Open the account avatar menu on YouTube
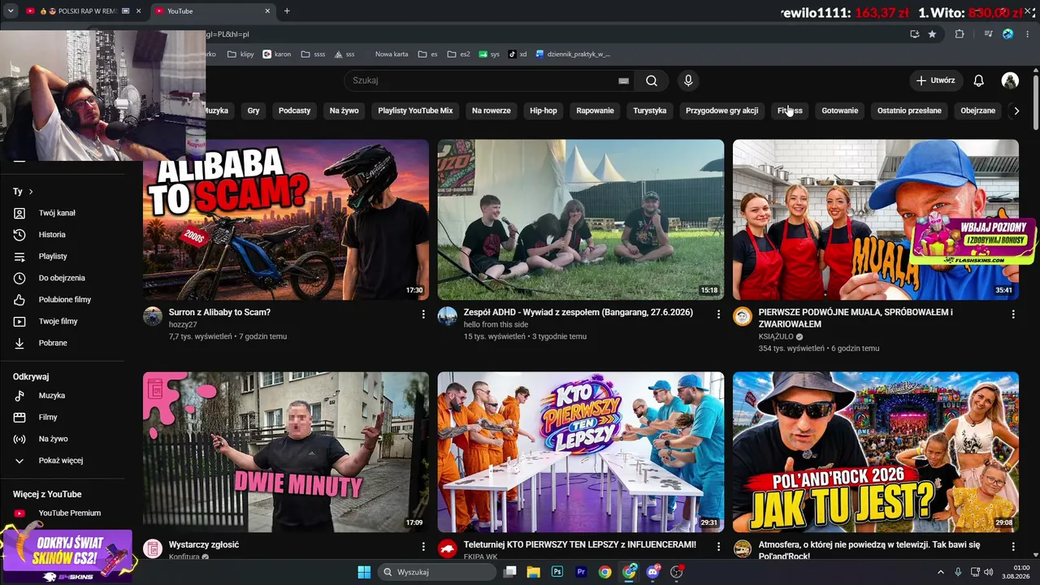1040x585 pixels. (1010, 80)
